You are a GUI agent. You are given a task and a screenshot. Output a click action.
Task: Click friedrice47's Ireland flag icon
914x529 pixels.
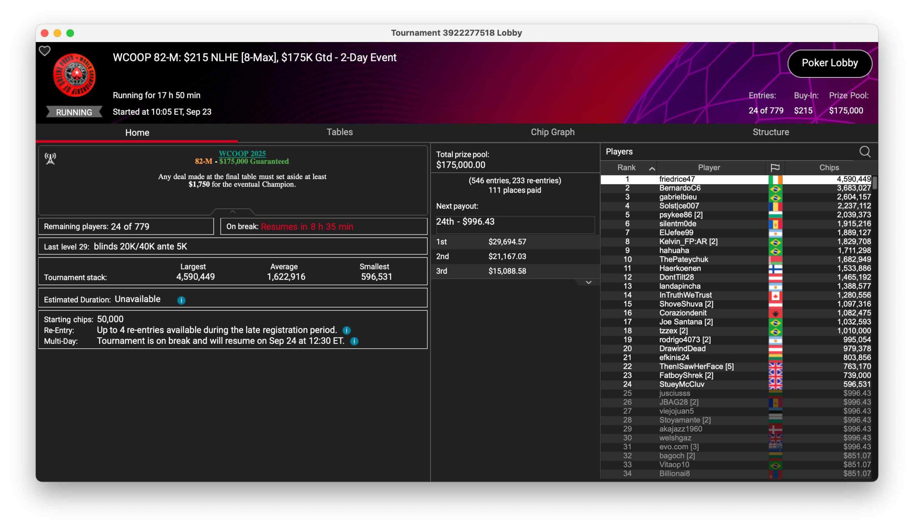775,179
